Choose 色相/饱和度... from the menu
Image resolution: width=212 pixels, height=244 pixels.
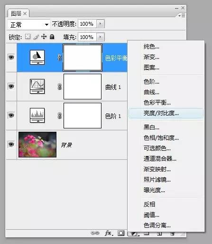pyautogui.click(x=166, y=138)
